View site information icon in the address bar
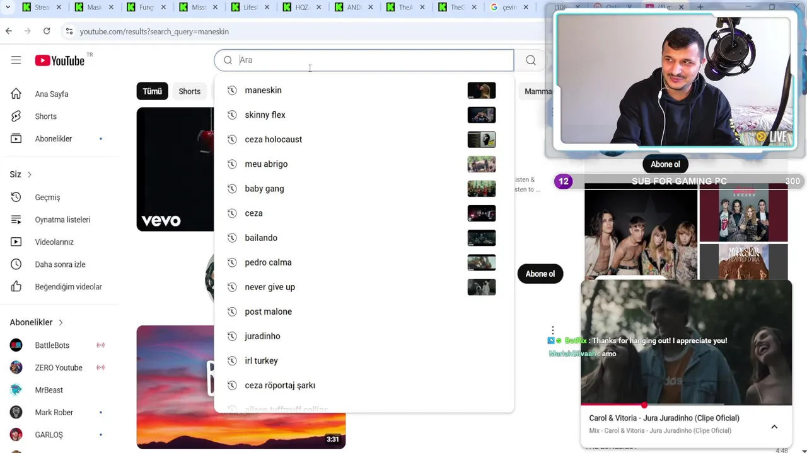 pyautogui.click(x=69, y=31)
